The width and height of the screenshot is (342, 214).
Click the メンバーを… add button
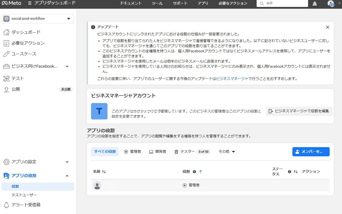(311, 152)
